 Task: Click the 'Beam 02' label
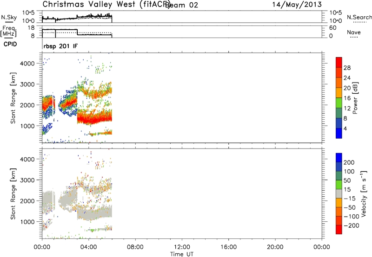(x=181, y=5)
